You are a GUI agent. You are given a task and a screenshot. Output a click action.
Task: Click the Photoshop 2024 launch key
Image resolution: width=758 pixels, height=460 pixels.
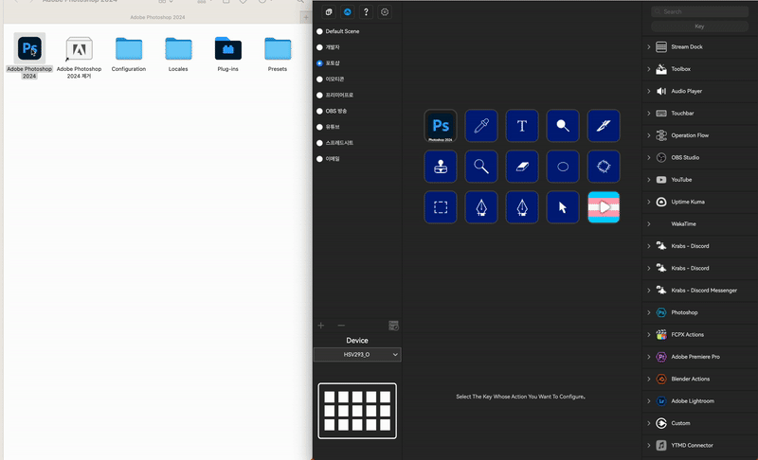441,126
